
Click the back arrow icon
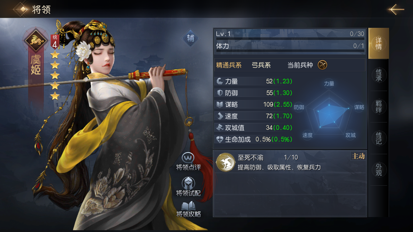[395, 10]
